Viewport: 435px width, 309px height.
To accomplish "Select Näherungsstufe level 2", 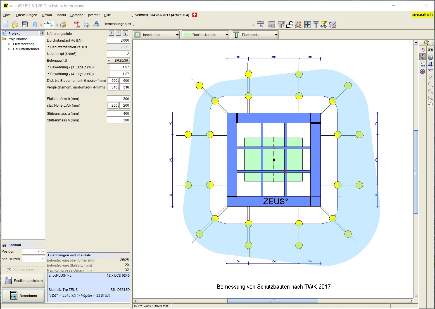I will tap(118, 33).
